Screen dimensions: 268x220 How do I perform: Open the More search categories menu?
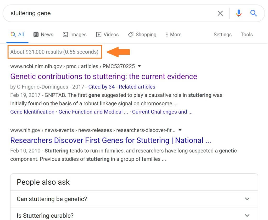(174, 35)
